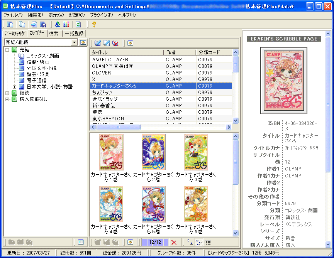This screenshot has width=334, height=258.
Task: Click the horizontal scrollbar thumb under book list
Action: click(118, 127)
